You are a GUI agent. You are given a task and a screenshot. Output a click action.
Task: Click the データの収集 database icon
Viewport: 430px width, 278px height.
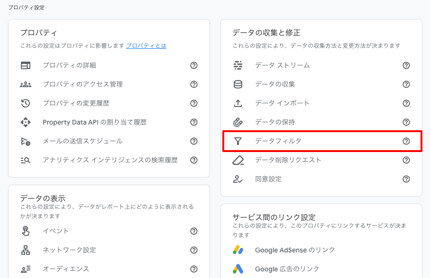tap(238, 84)
